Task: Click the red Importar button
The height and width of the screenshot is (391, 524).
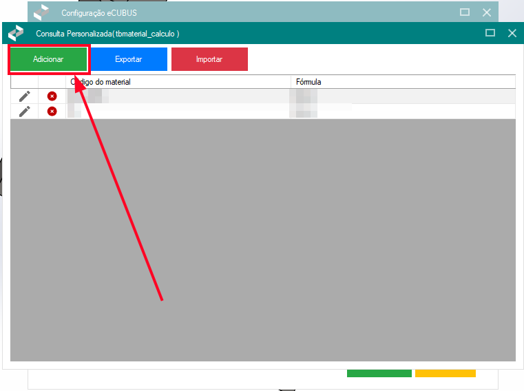Action: pyautogui.click(x=209, y=59)
